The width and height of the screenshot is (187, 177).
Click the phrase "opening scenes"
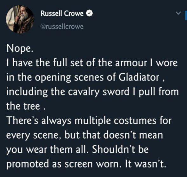pos(69,78)
